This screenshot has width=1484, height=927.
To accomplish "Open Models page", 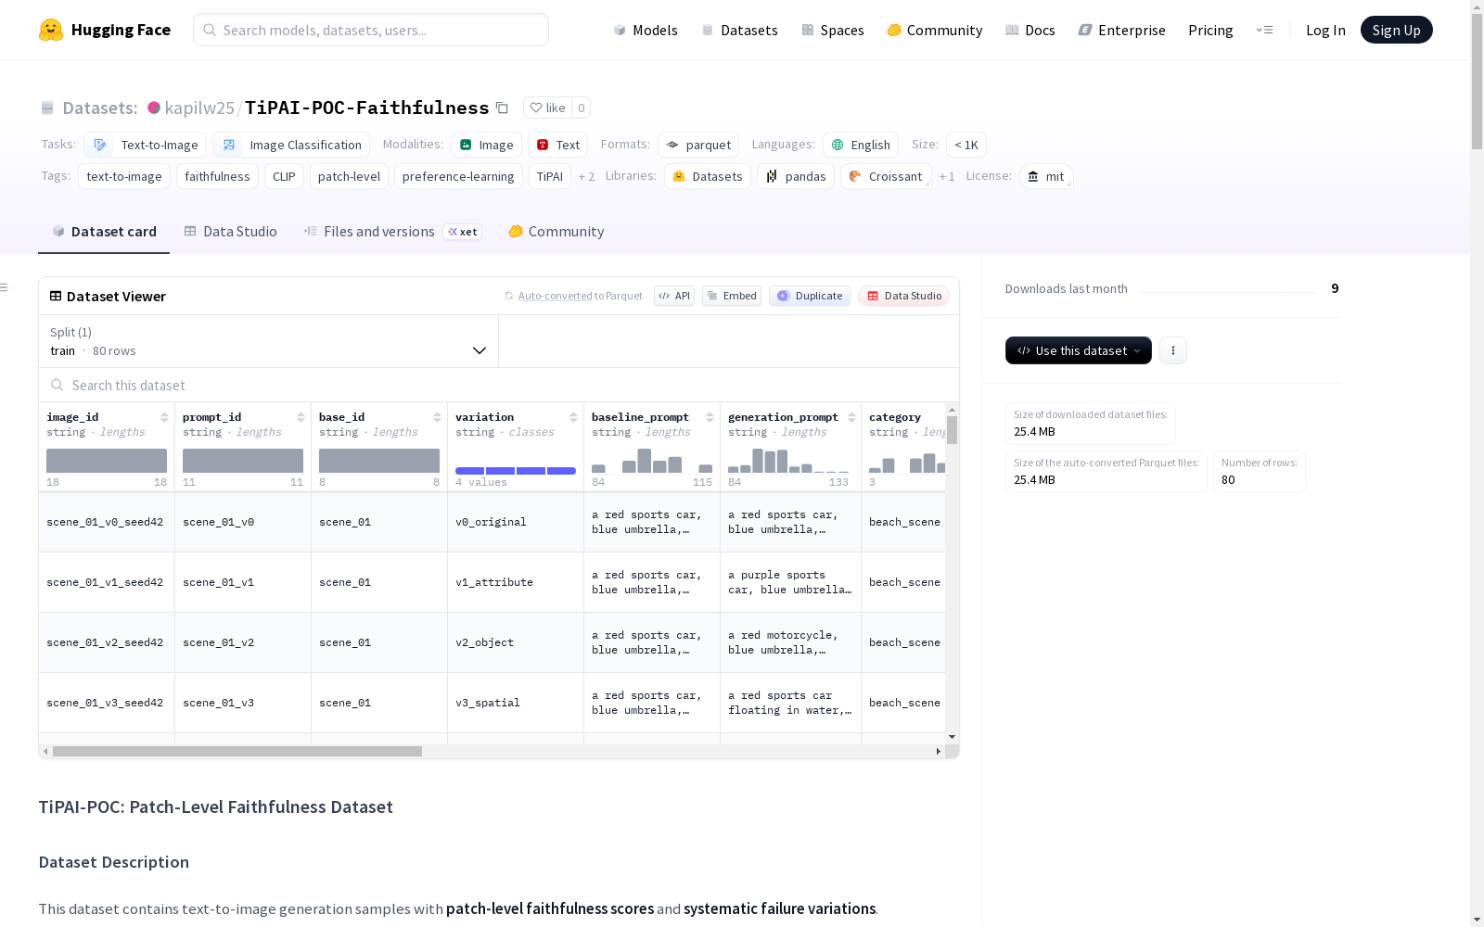I will 646,30.
